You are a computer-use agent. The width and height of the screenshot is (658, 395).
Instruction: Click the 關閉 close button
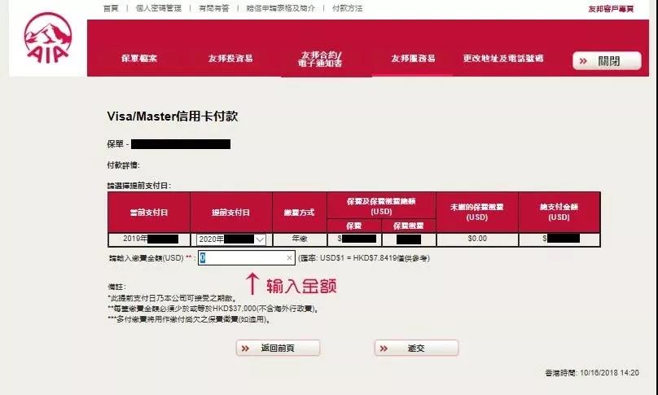click(607, 61)
